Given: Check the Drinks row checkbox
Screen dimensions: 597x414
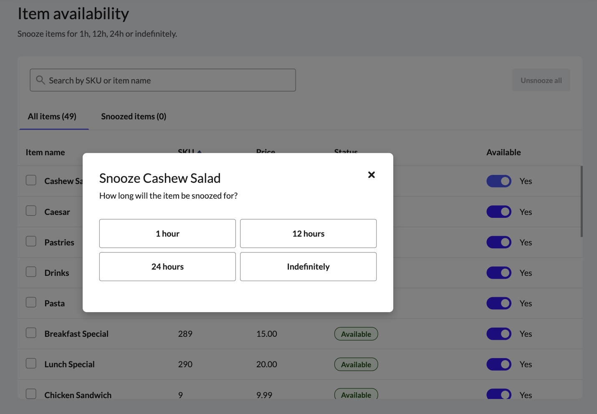Looking at the screenshot, I should click(31, 272).
